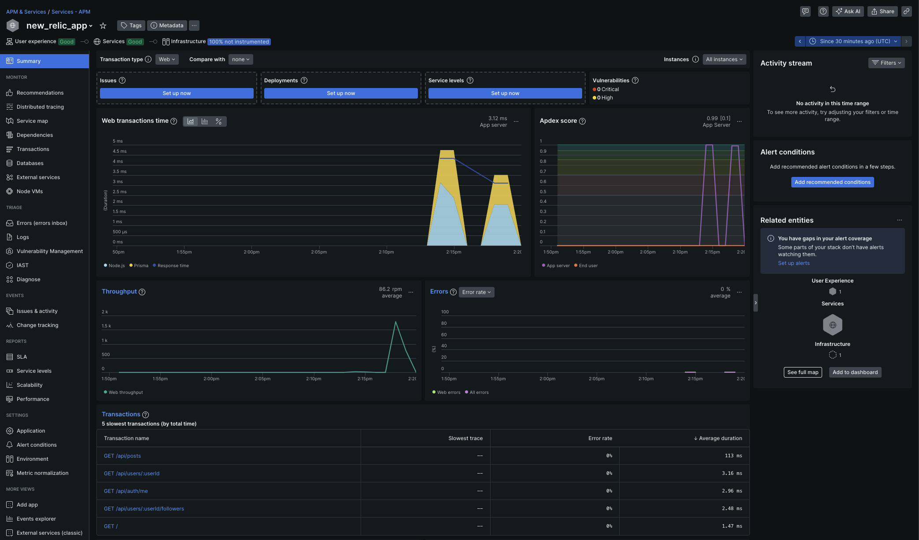Viewport: 919px width, 540px height.
Task: Collapse right panel using edge arrow handle
Action: [756, 303]
